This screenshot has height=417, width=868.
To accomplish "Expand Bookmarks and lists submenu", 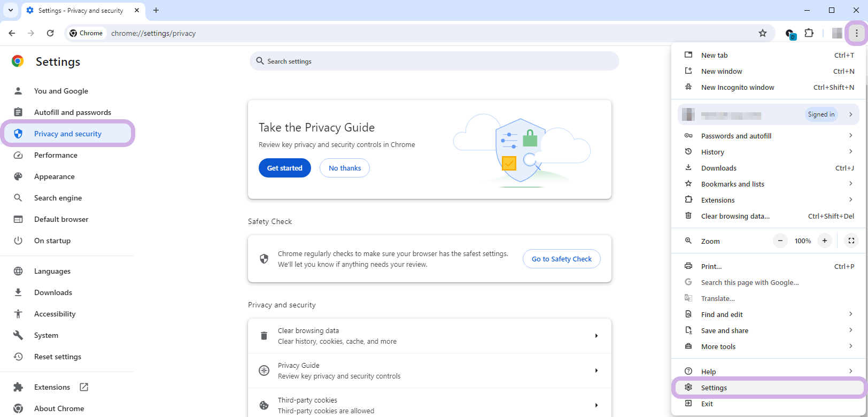I will pos(769,184).
